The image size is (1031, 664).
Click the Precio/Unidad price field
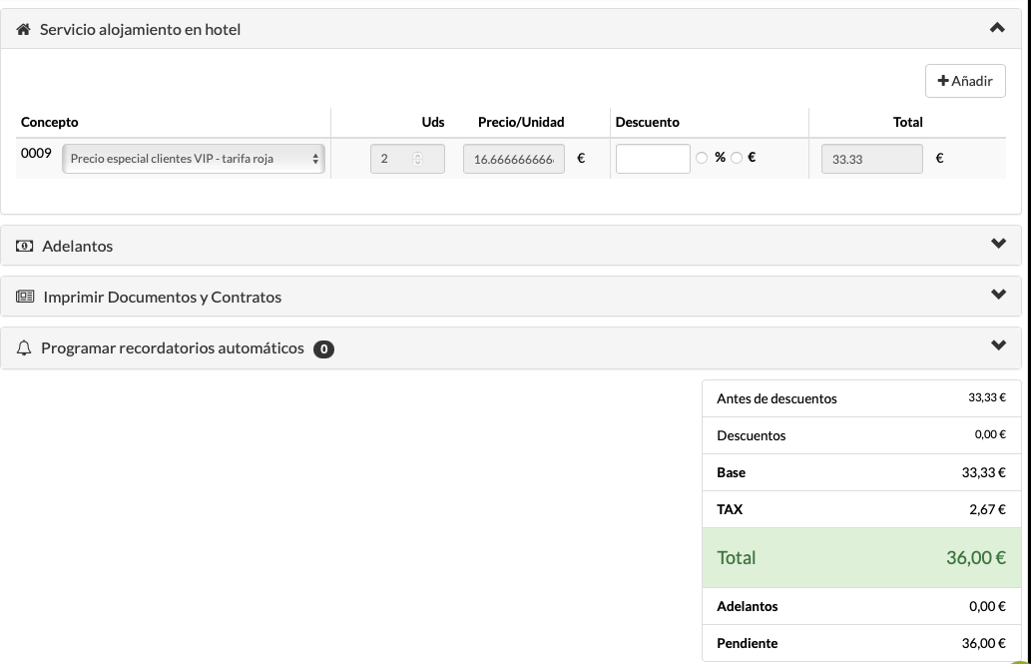coord(513,159)
